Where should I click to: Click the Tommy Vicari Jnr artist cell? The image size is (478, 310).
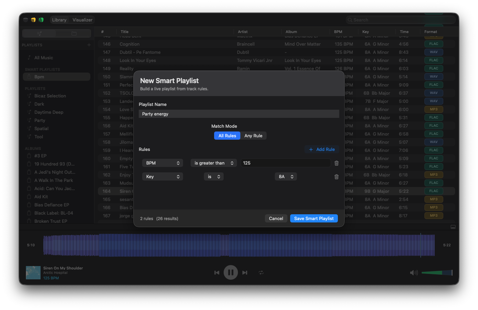click(x=255, y=60)
